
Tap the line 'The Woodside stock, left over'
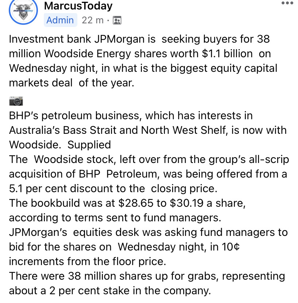[x=149, y=159]
